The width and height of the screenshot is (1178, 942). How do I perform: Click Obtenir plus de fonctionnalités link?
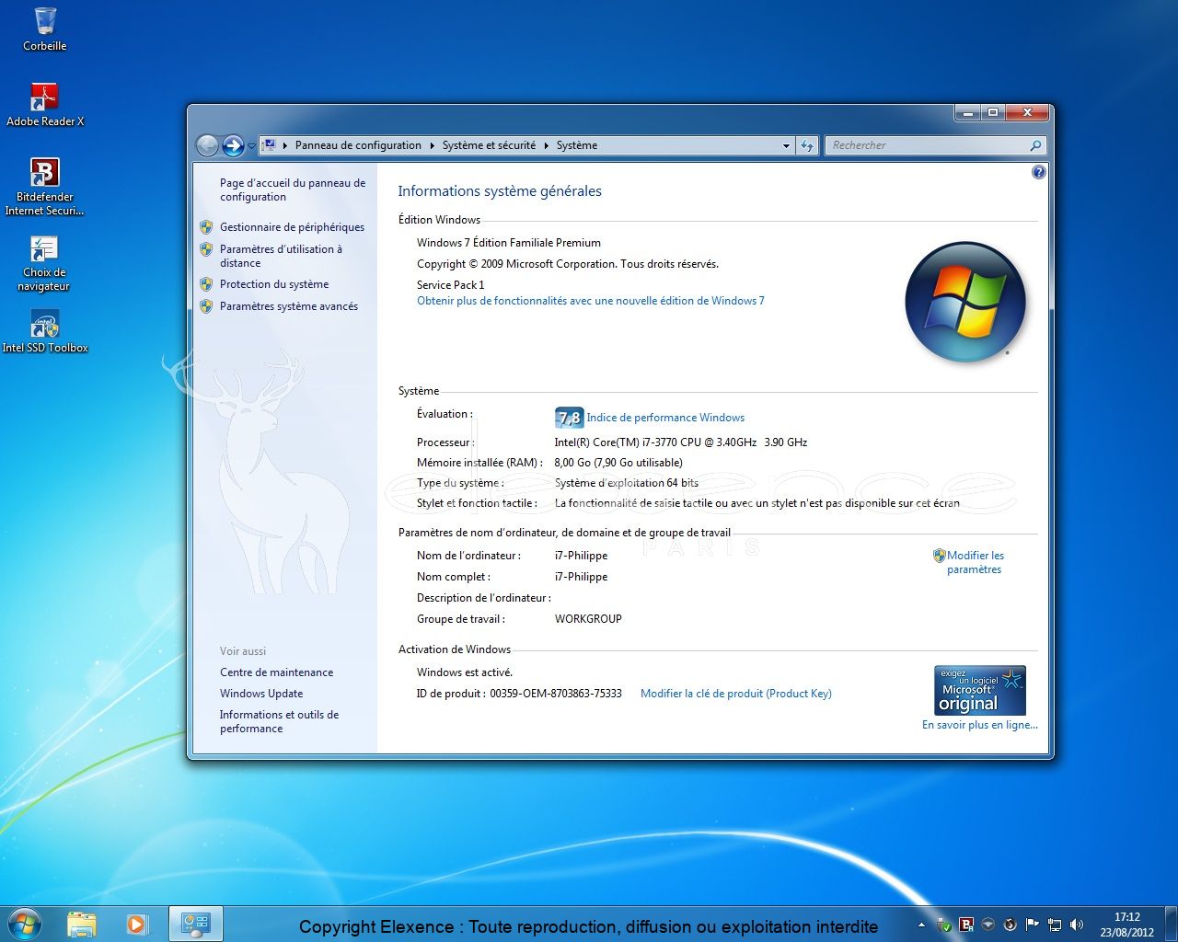coord(591,301)
